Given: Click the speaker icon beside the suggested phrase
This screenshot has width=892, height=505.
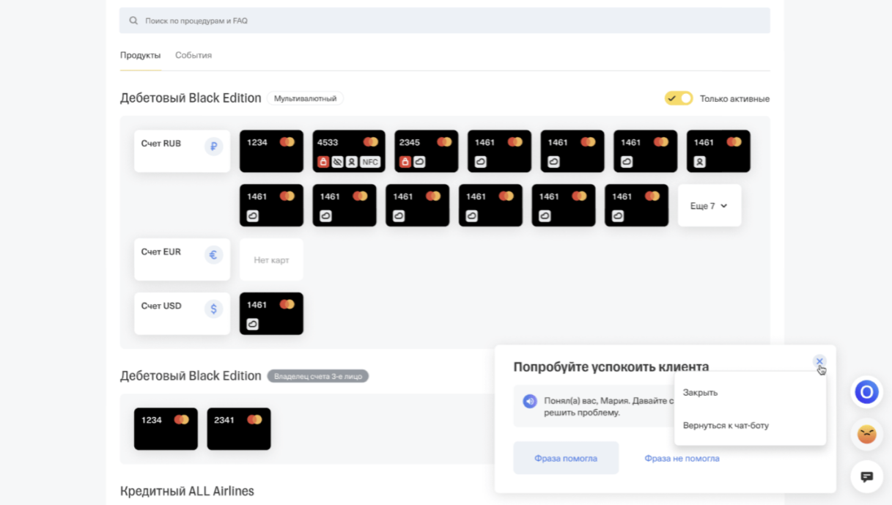Looking at the screenshot, I should (529, 402).
